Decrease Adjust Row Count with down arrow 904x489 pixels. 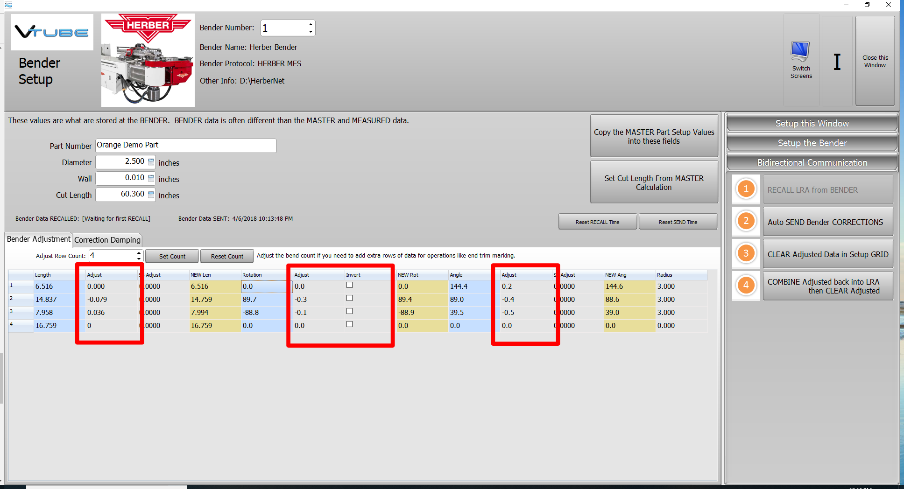139,258
